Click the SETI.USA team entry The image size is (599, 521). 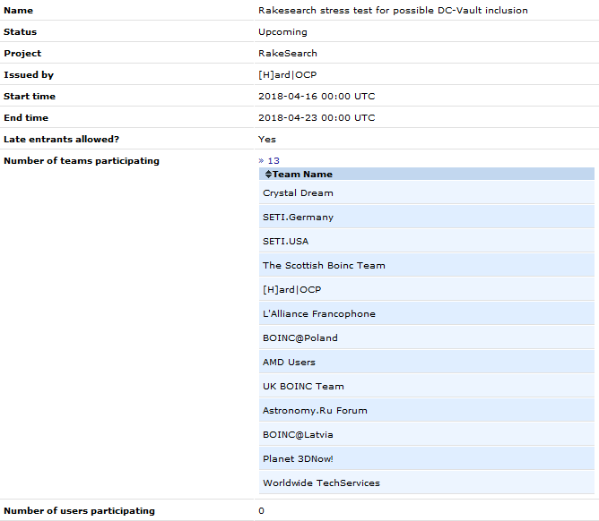click(285, 242)
